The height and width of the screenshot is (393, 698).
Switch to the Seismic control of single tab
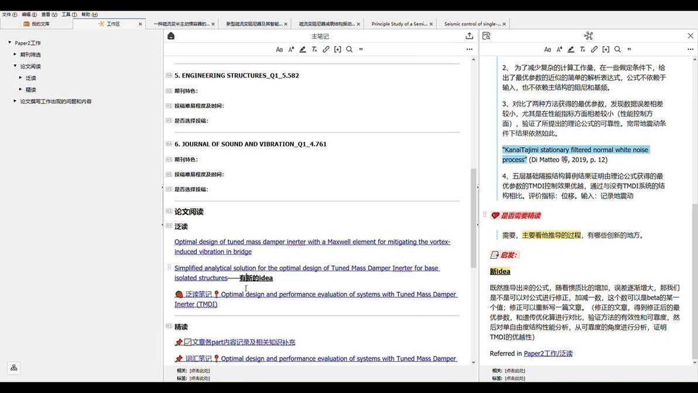click(x=473, y=24)
